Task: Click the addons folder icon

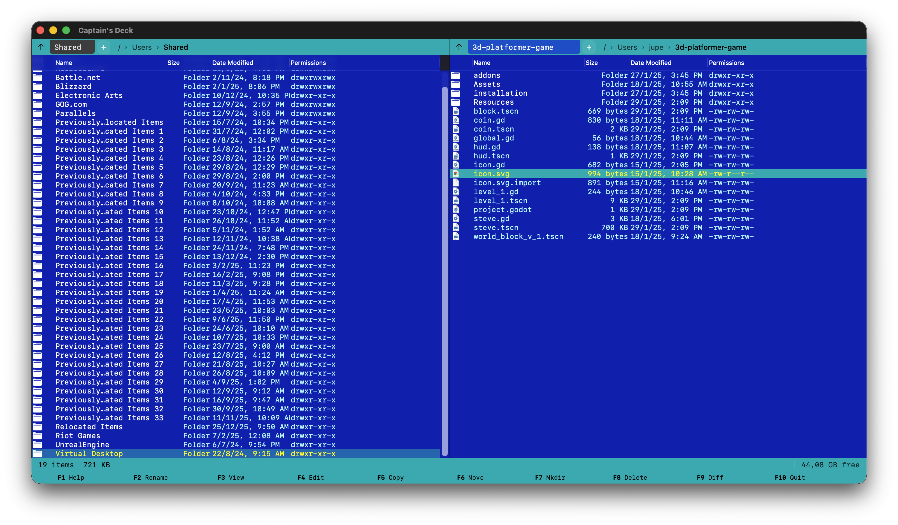Action: pyautogui.click(x=456, y=76)
